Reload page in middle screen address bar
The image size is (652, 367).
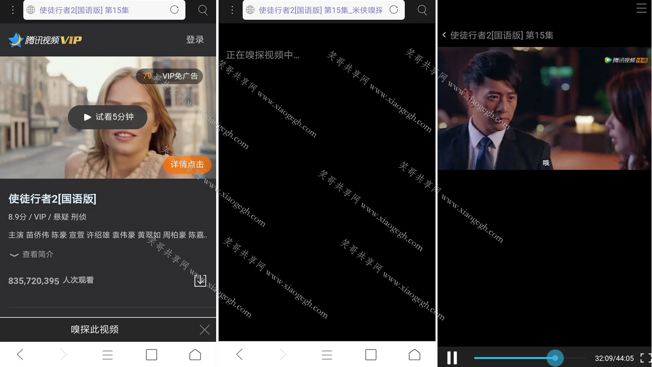click(x=394, y=10)
